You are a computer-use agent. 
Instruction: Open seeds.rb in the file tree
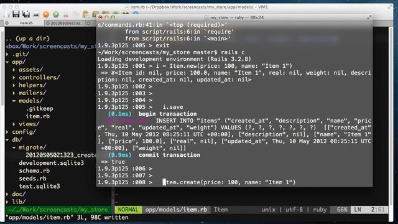pos(32,179)
